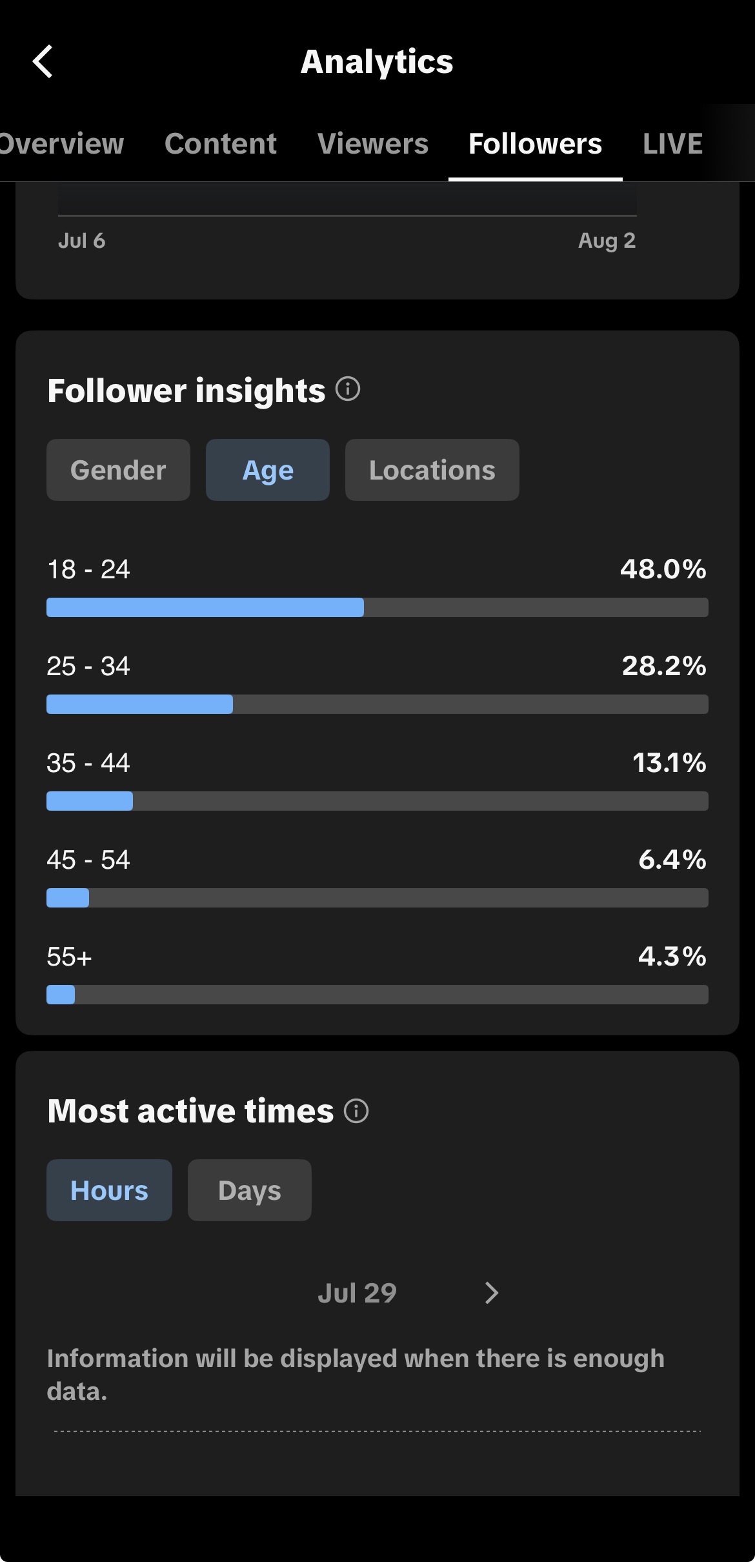Go to next day after Jul 29
This screenshot has width=755, height=1562.
point(491,1293)
